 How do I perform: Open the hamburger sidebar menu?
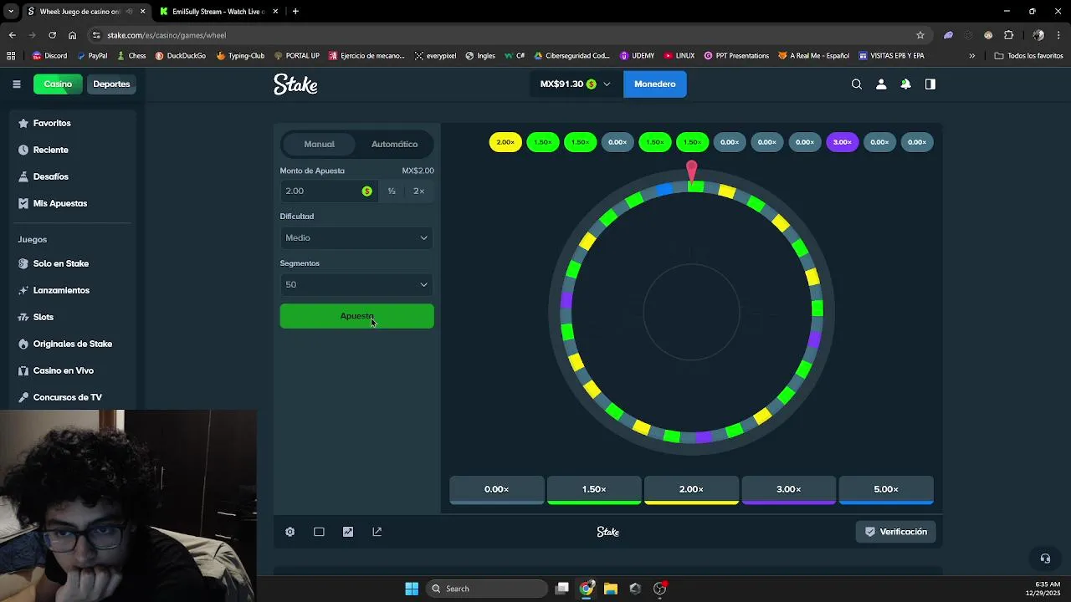16,84
